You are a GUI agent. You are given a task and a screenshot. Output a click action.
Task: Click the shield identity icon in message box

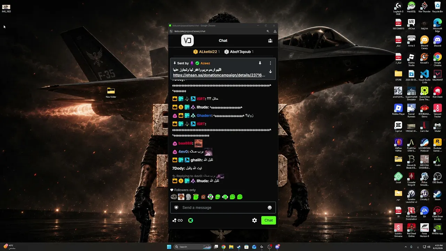[176, 207]
